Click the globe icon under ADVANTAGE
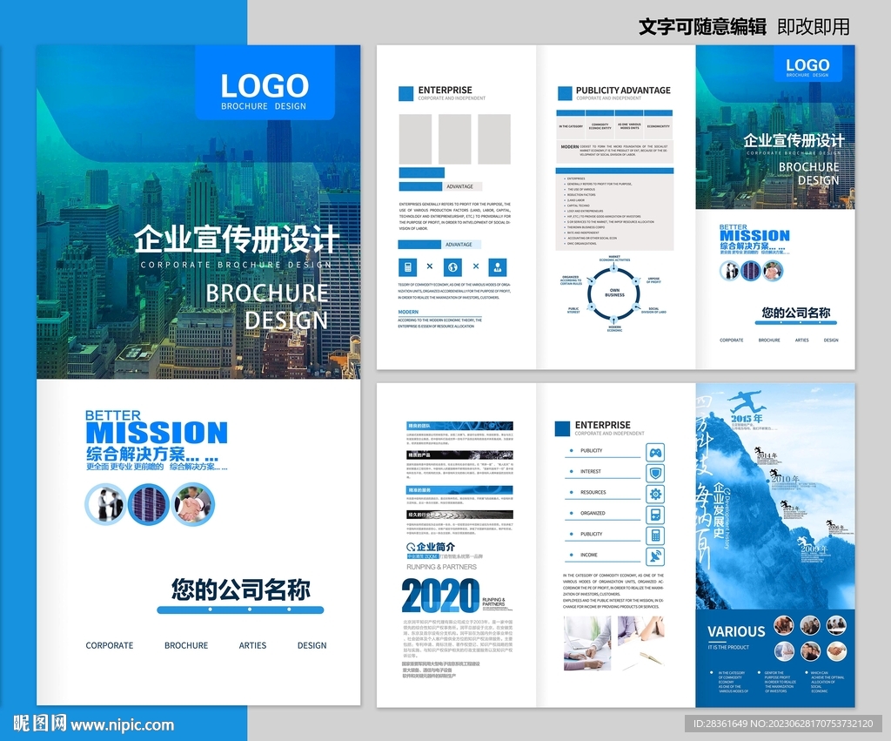The width and height of the screenshot is (891, 741). coord(452,266)
